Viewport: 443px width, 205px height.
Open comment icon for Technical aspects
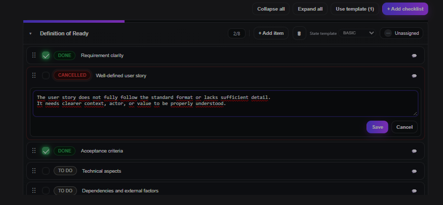(x=414, y=171)
